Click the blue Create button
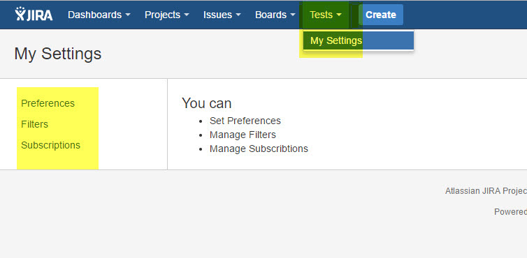 point(381,15)
